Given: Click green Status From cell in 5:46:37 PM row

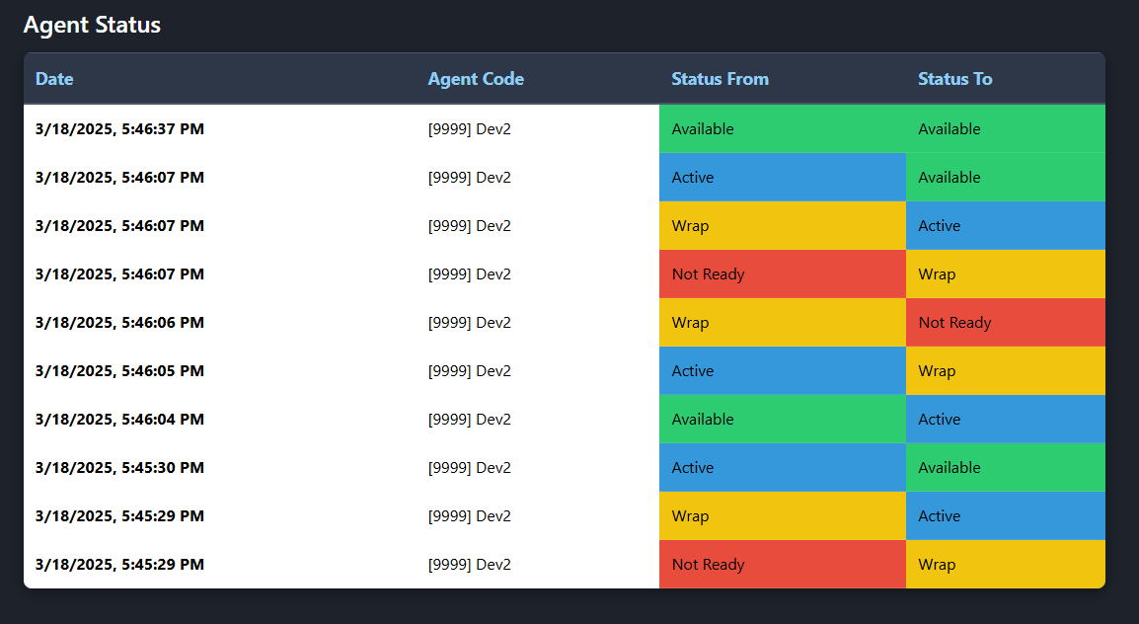Looking at the screenshot, I should [782, 129].
